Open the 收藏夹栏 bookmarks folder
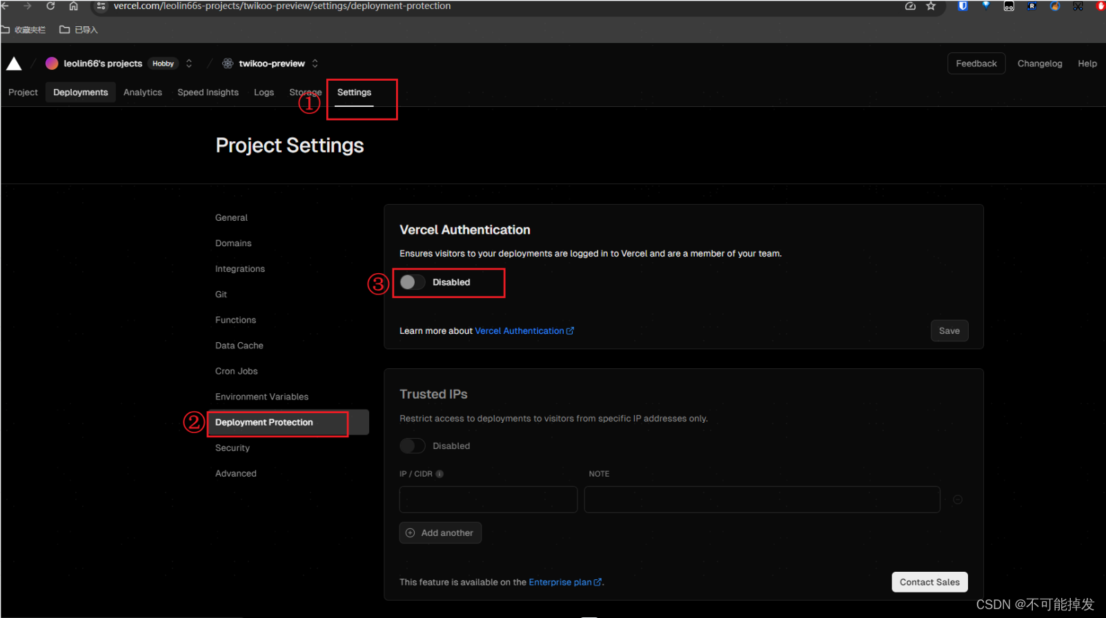Image resolution: width=1106 pixels, height=618 pixels. 23,30
